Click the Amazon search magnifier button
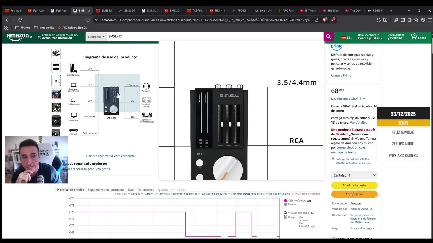This screenshot has width=433, height=243. tap(328, 37)
